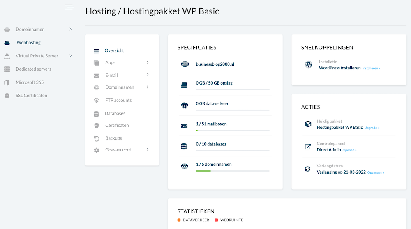411x229 pixels.
Task: Click the external link icon for Controlepaneel
Action: 308,147
